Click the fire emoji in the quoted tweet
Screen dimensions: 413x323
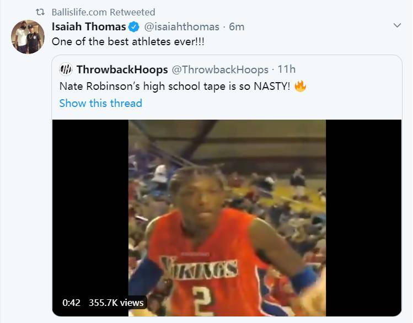pos(300,86)
